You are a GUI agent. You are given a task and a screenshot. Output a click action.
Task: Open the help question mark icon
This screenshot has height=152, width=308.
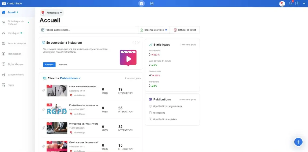(x=297, y=4)
